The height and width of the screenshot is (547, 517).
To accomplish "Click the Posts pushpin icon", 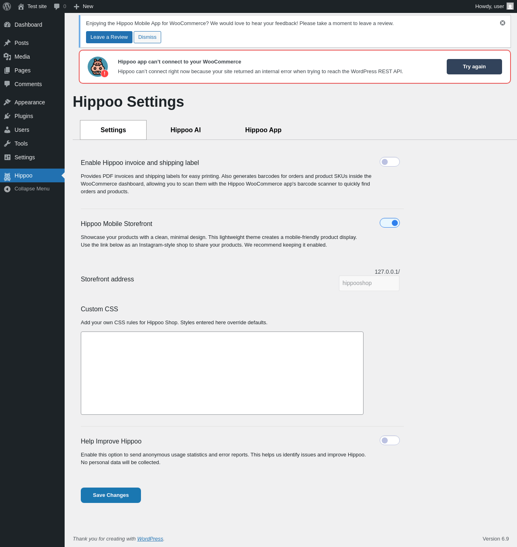I will click(x=7, y=43).
